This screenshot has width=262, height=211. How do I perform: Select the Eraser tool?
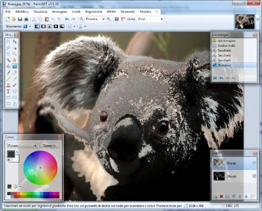coord(15,73)
